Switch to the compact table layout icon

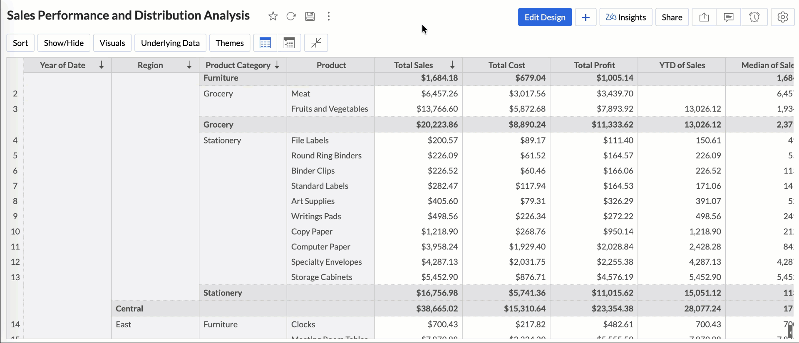click(x=289, y=43)
